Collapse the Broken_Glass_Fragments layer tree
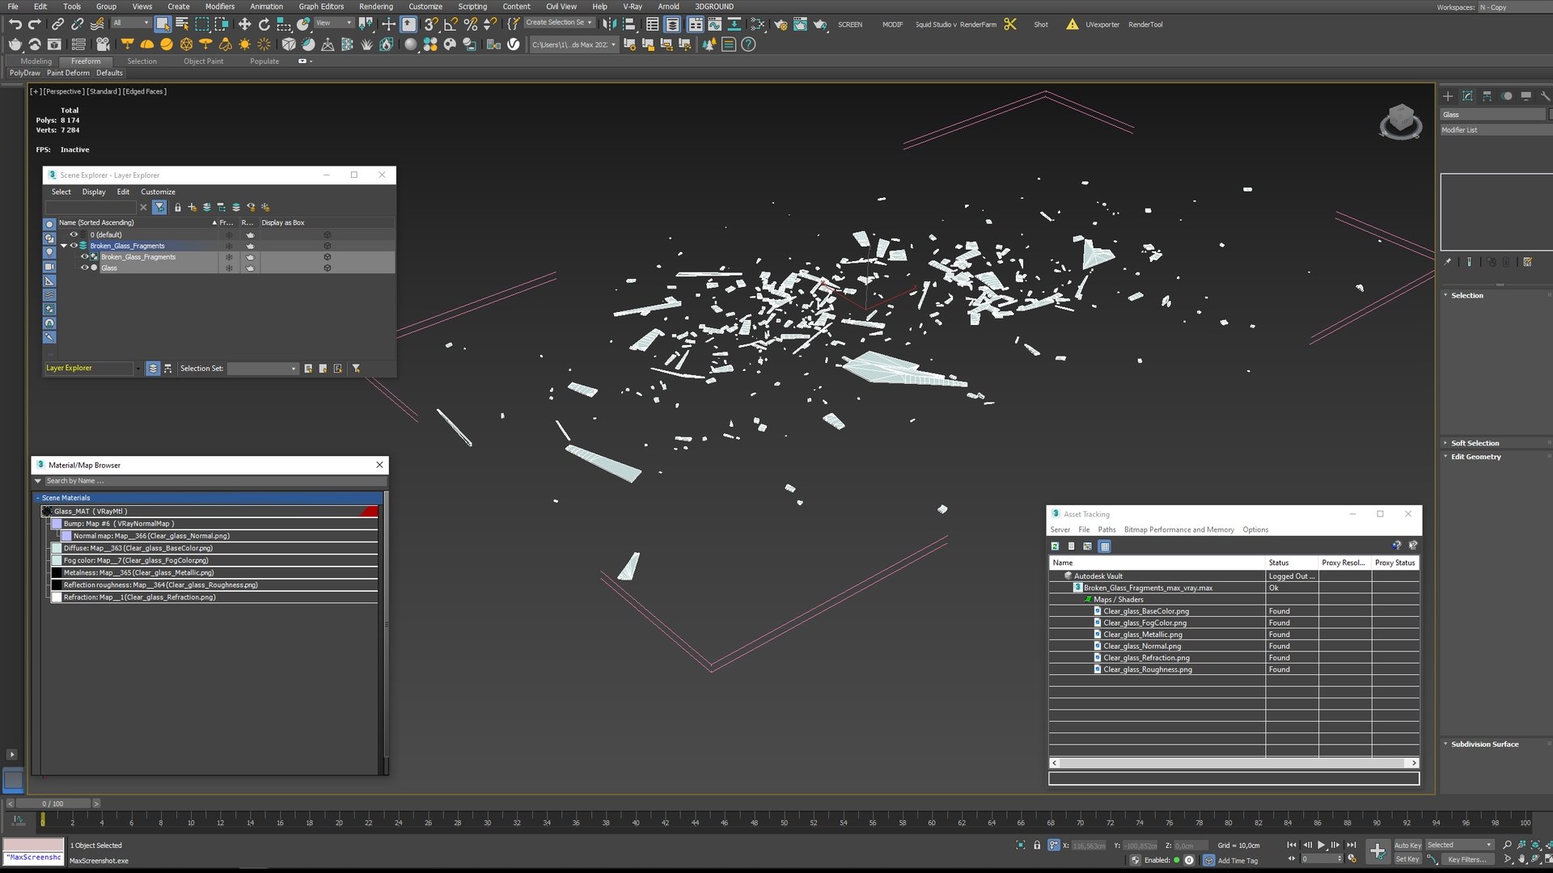The image size is (1553, 873). 64,246
